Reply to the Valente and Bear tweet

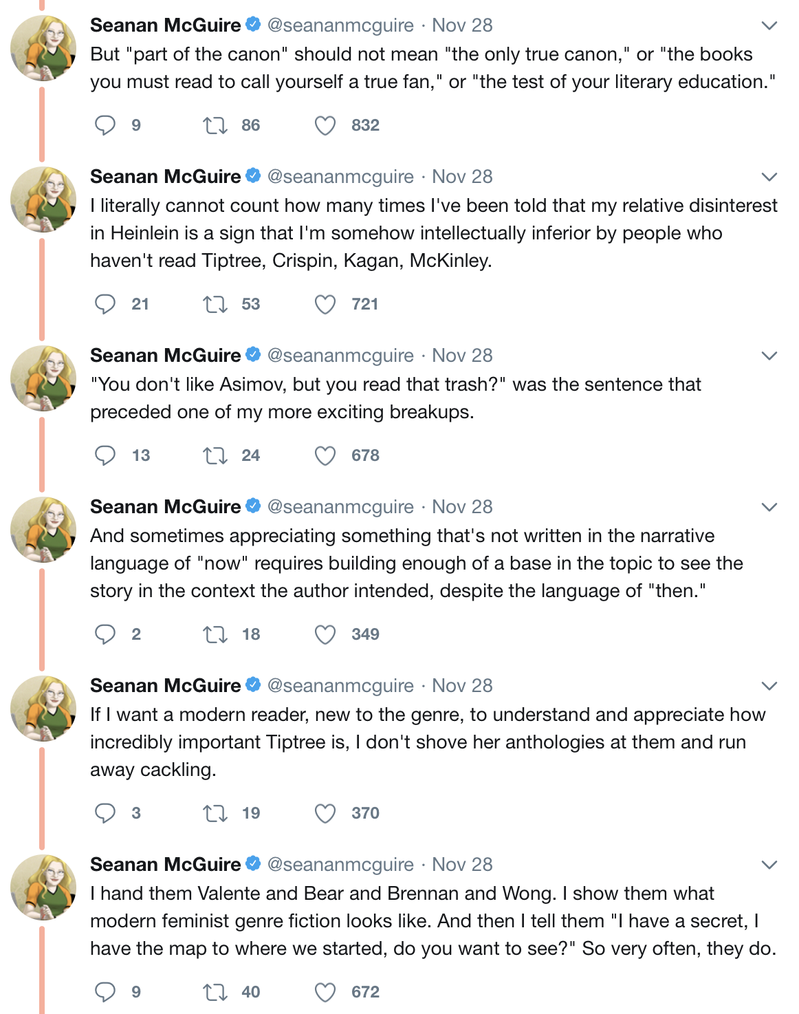[x=105, y=992]
